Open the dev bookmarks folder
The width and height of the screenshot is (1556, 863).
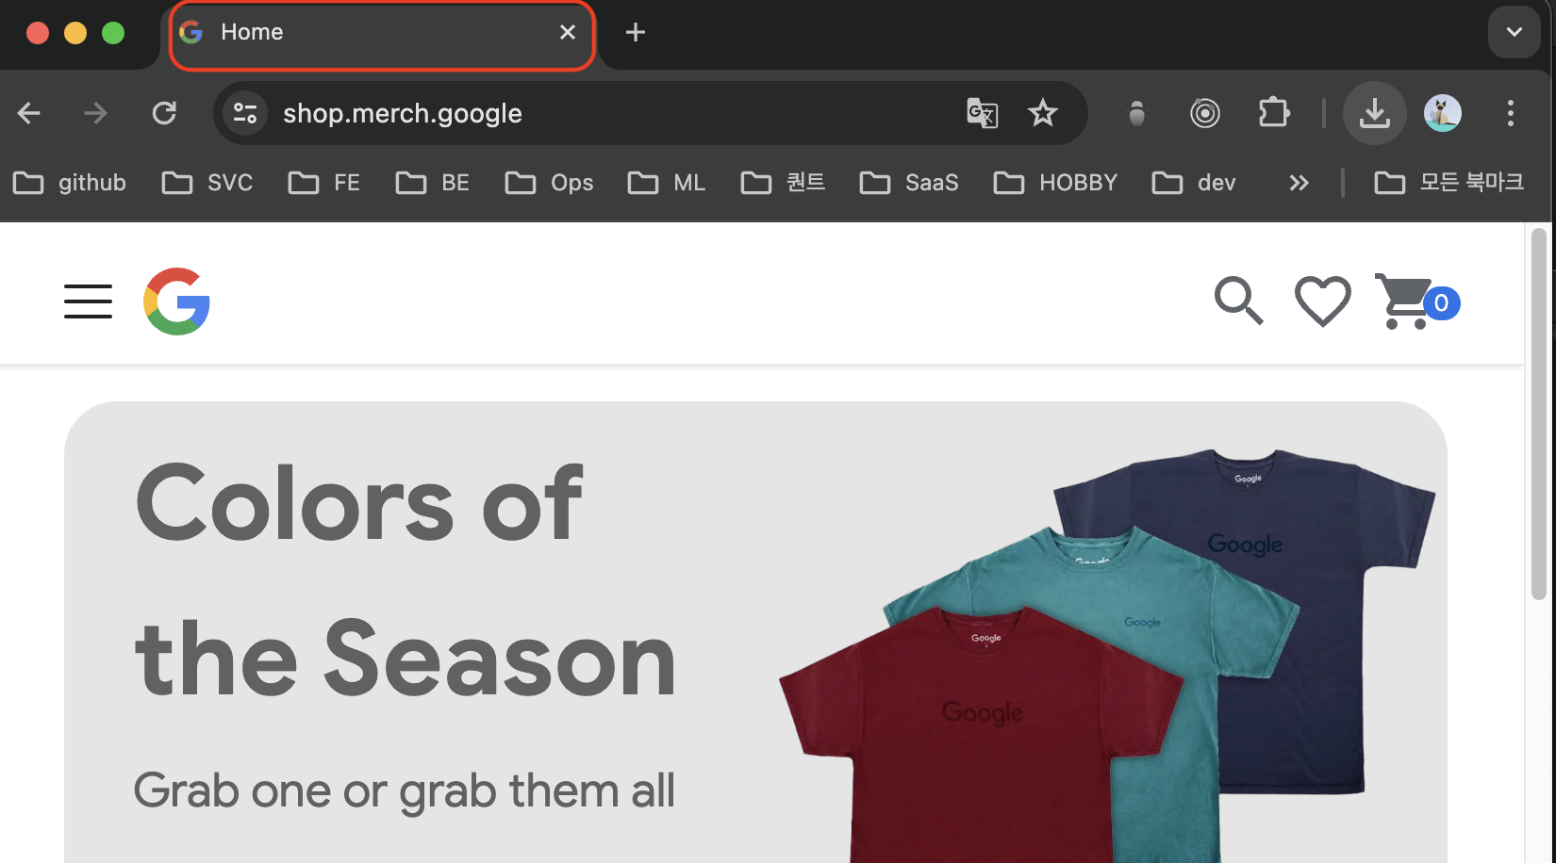(x=1194, y=182)
